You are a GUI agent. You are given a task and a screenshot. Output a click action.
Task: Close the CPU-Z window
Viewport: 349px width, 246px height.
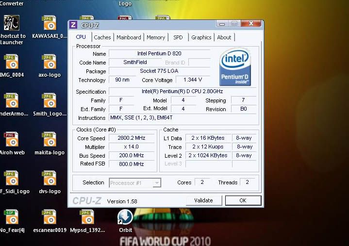[x=251, y=23]
